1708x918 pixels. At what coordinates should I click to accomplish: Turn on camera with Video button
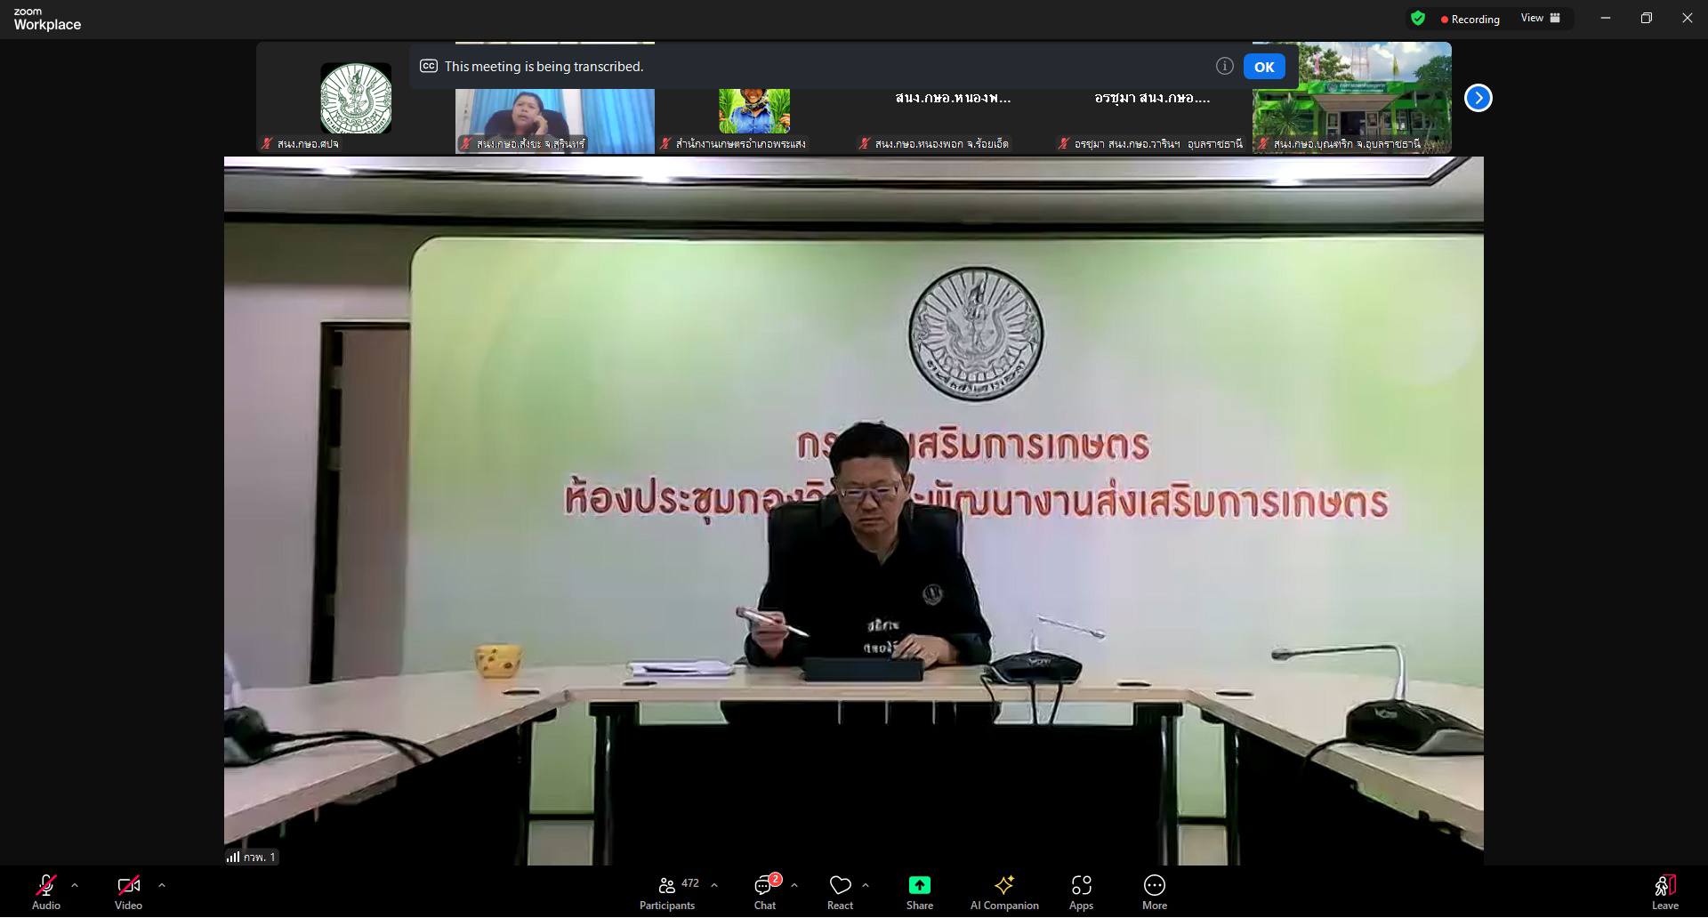(128, 892)
